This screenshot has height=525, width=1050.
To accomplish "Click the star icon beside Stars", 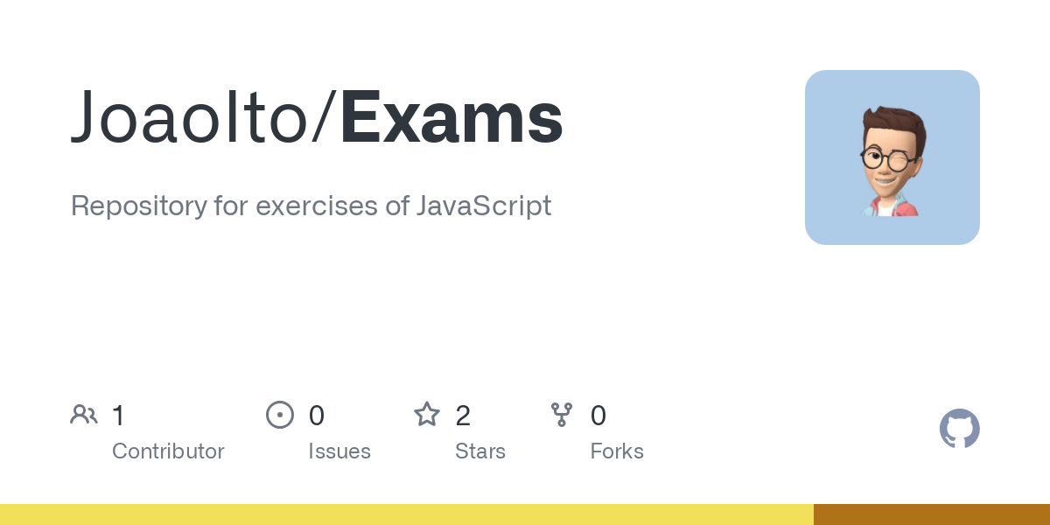I will [x=427, y=415].
